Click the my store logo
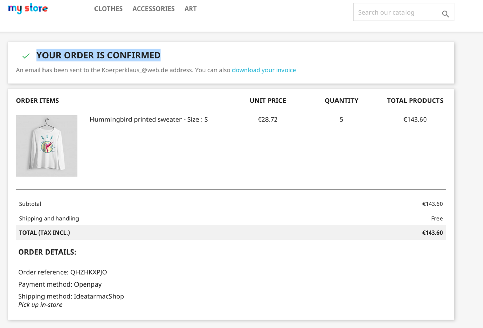 pyautogui.click(x=28, y=8)
